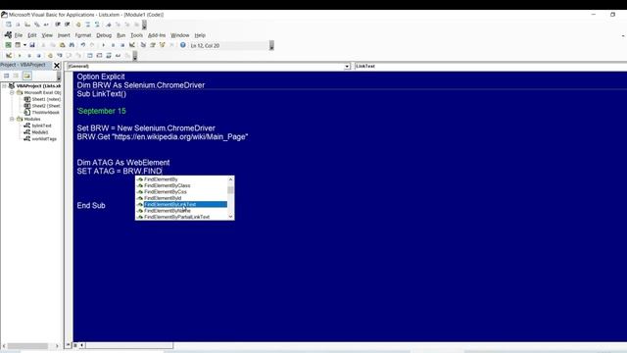The width and height of the screenshot is (627, 353).
Task: Click the View Microsoft Excel icon
Action: coord(8,45)
